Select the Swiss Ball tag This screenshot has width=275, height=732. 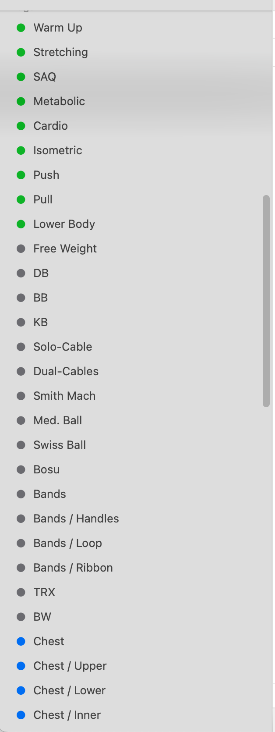pyautogui.click(x=60, y=445)
